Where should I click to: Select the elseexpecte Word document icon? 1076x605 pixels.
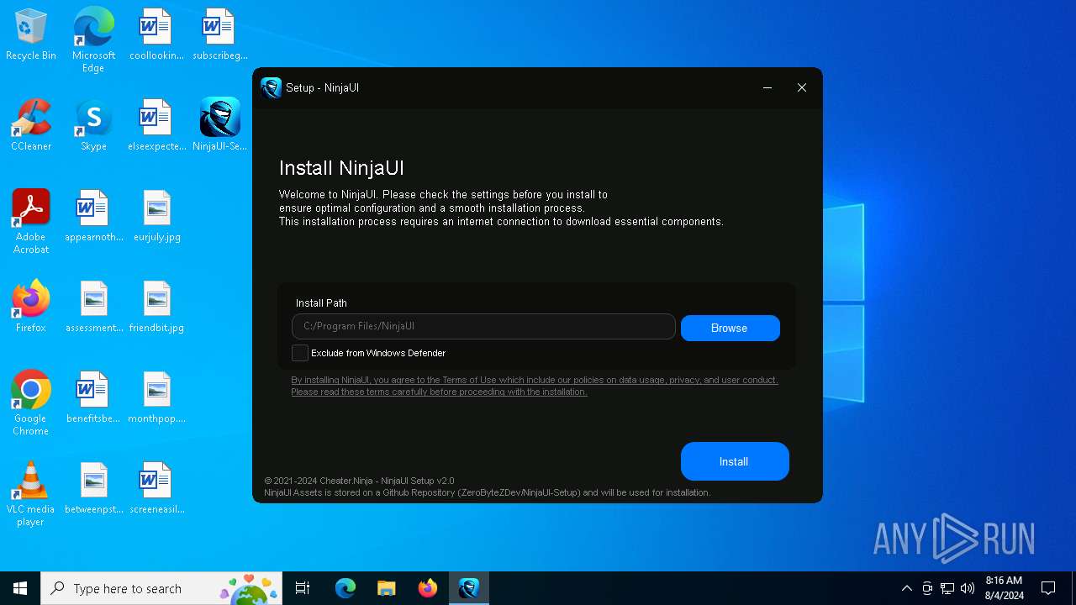(x=156, y=126)
